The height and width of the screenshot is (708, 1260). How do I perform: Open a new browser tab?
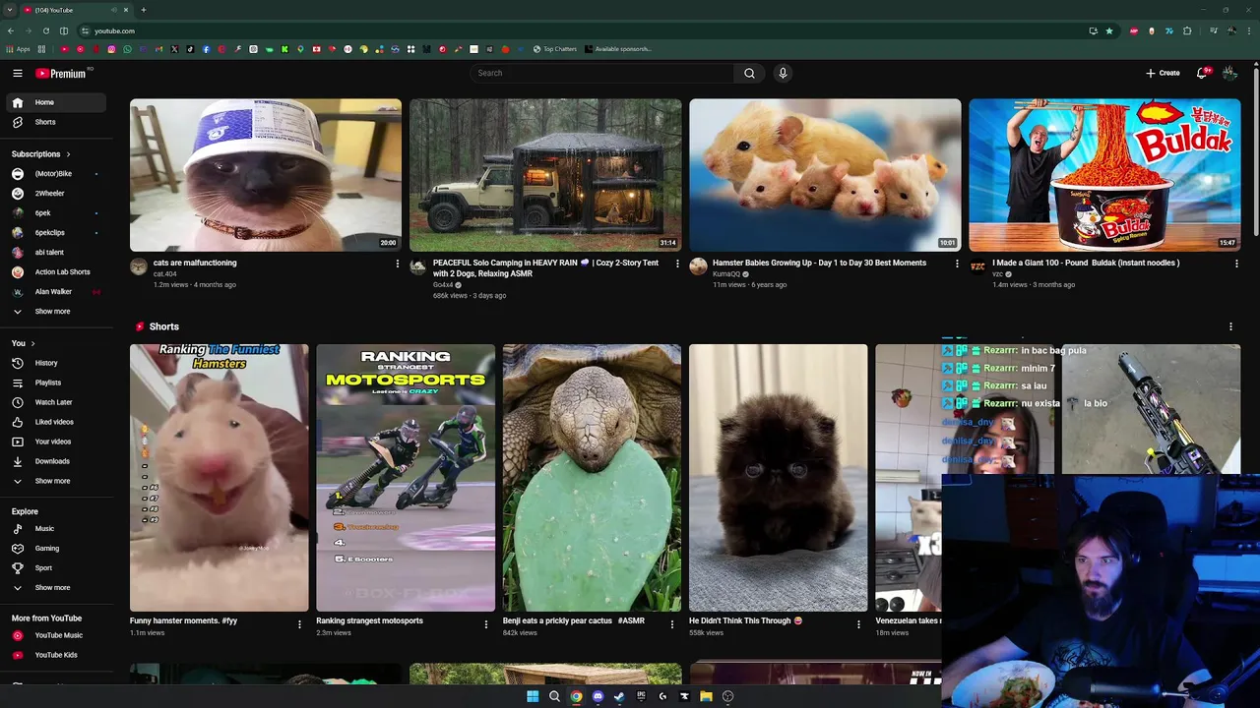[143, 10]
